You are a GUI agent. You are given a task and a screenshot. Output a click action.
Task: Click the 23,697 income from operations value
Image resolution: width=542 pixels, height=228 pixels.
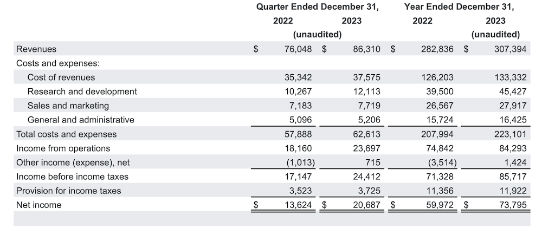click(x=366, y=148)
